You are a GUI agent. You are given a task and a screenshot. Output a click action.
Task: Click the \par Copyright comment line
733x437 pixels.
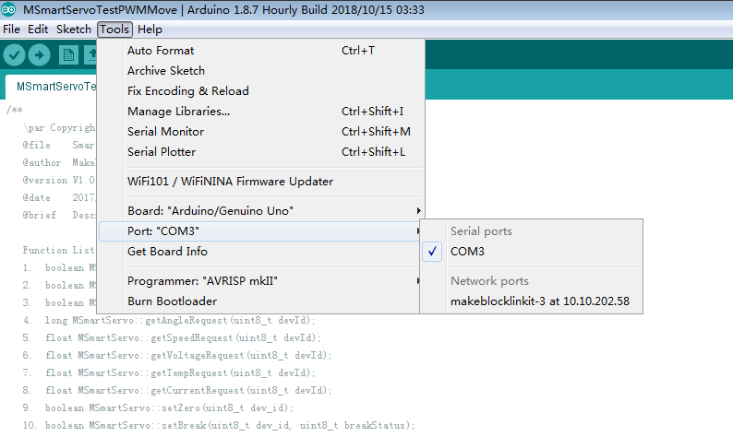pyautogui.click(x=59, y=127)
